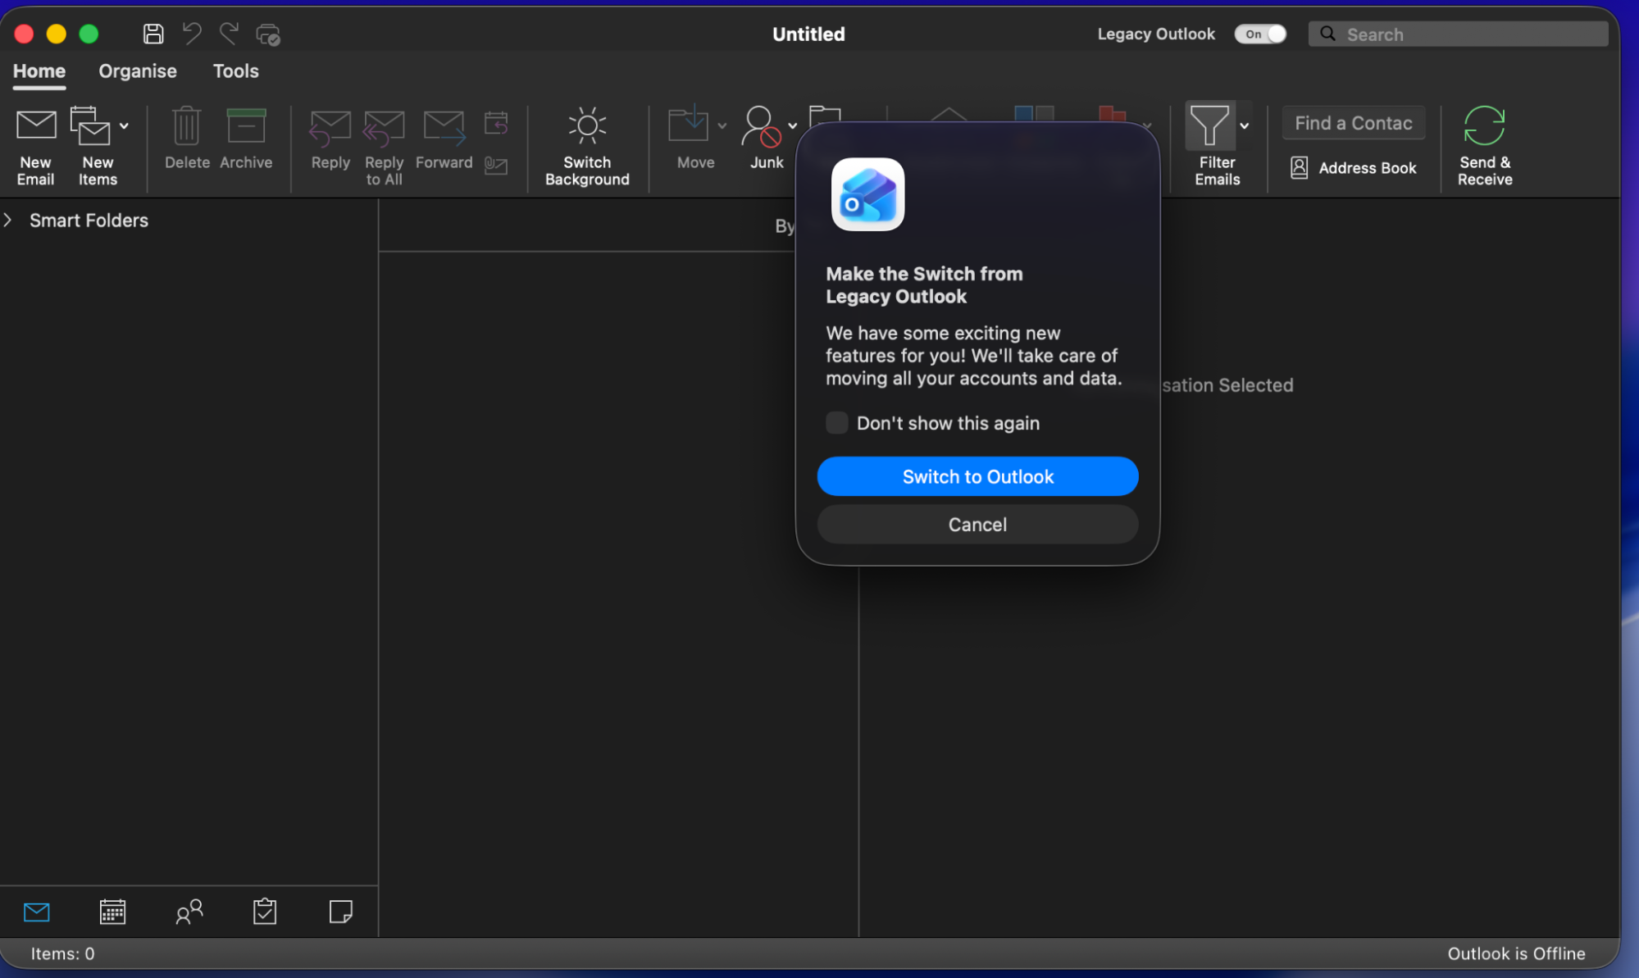Click the Junk person icon
This screenshot has width=1639, height=978.
760,126
